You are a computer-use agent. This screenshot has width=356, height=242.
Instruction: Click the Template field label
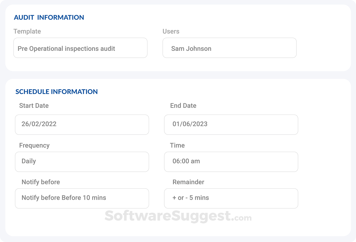tap(27, 31)
